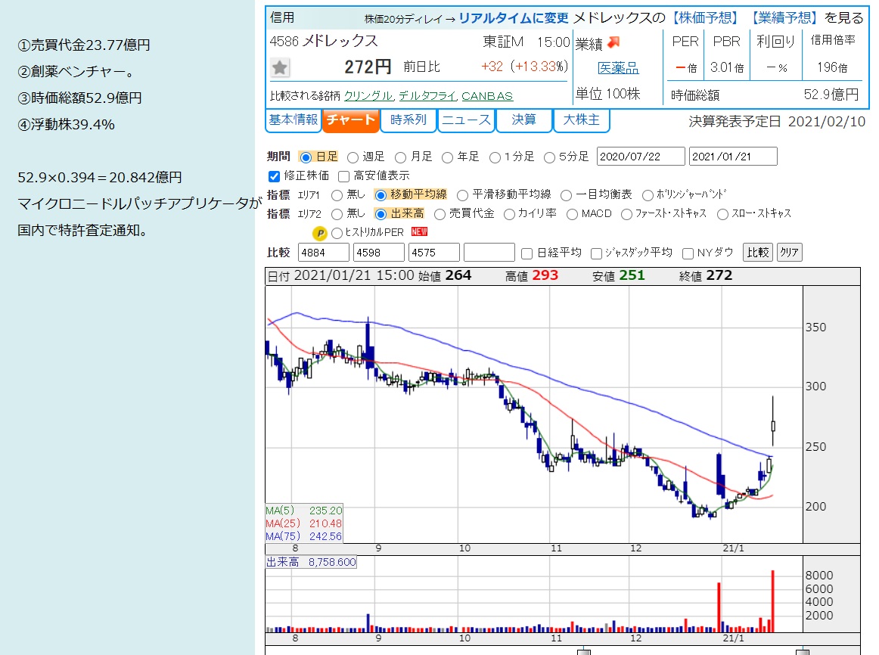
Task: Select カイリ率 indicator radio
Action: coord(509,214)
